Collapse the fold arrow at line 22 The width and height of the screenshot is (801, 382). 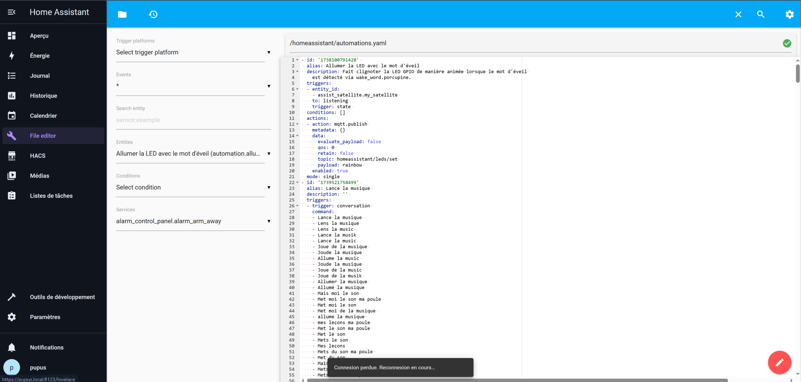(297, 182)
